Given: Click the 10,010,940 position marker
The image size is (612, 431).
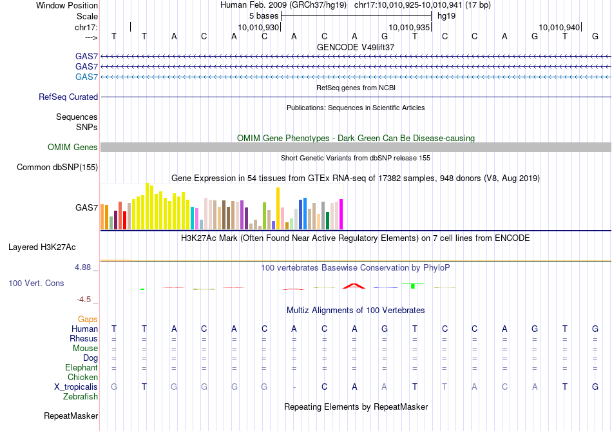Looking at the screenshot, I should [x=559, y=27].
